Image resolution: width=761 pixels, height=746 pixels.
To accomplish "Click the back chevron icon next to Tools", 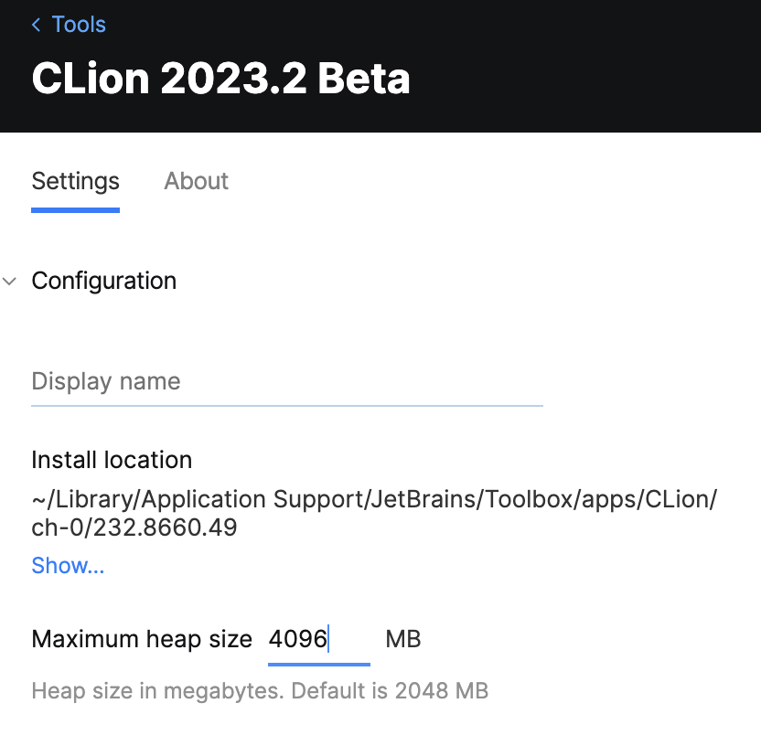I will [36, 25].
